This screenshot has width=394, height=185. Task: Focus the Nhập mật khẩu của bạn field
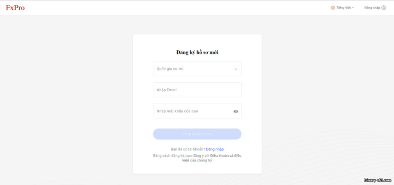(197, 111)
